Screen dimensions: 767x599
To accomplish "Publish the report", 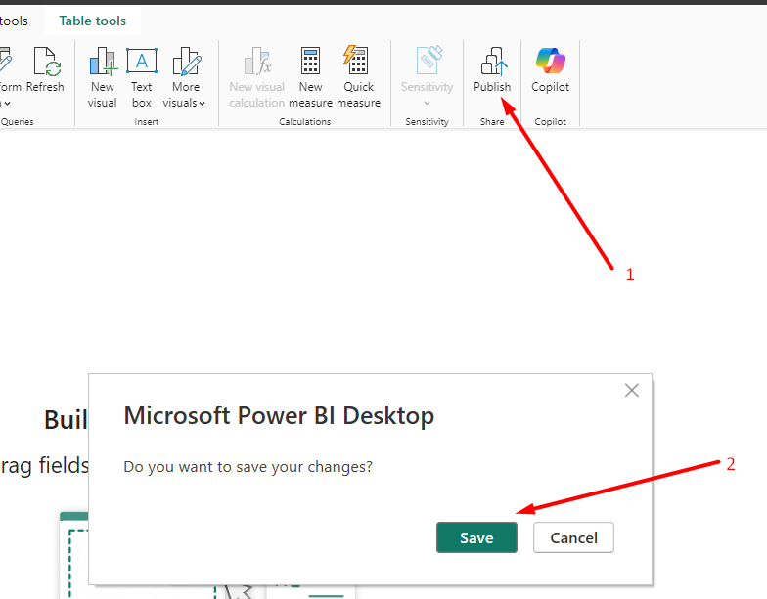I will coord(492,69).
